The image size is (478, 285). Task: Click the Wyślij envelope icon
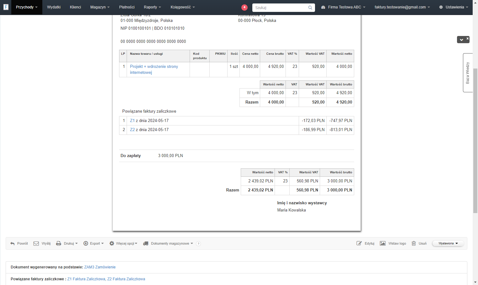[x=36, y=243]
